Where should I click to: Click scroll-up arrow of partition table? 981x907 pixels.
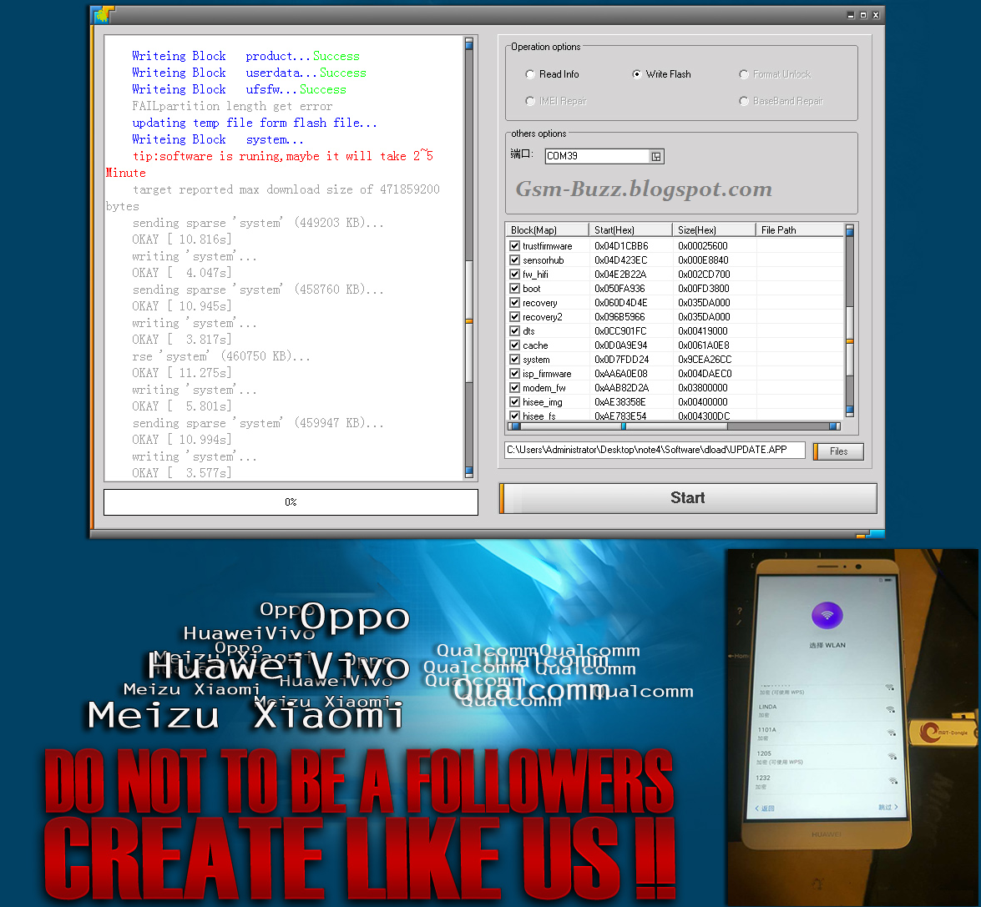850,230
